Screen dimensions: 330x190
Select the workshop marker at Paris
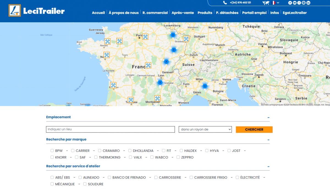click(145, 37)
